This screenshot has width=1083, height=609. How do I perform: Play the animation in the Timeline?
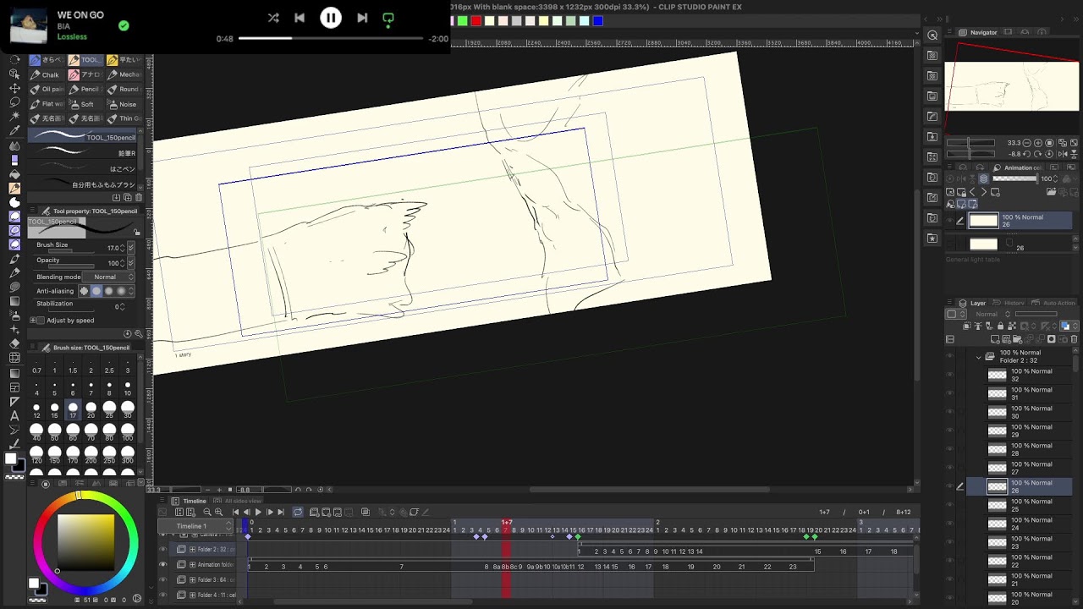pos(258,512)
